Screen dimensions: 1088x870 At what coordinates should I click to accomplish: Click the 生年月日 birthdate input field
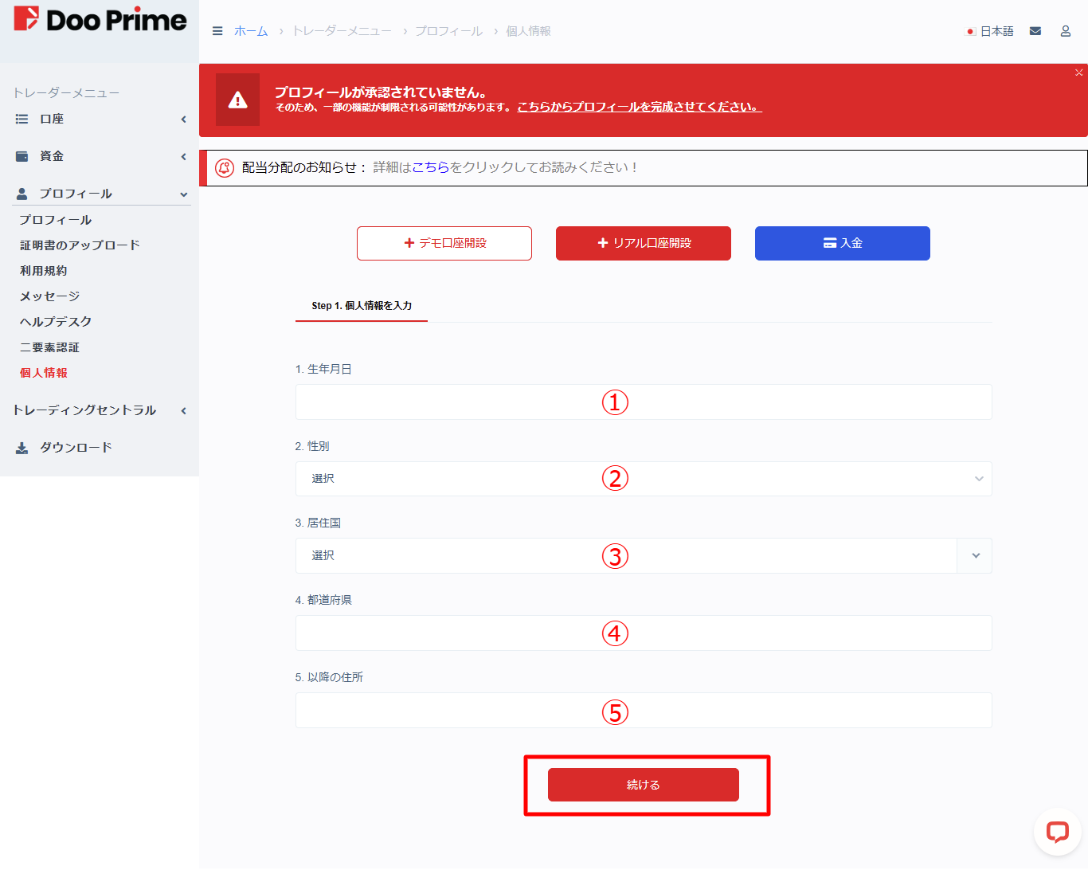point(644,402)
